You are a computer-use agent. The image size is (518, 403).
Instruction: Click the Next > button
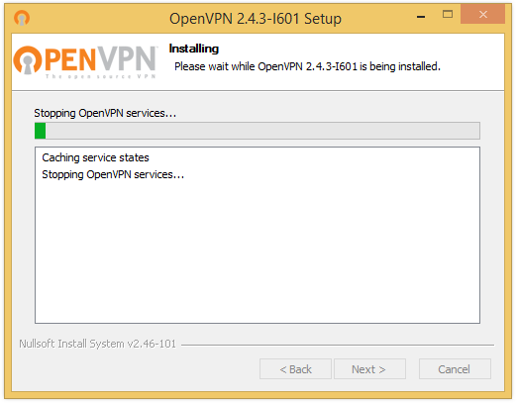(x=369, y=369)
